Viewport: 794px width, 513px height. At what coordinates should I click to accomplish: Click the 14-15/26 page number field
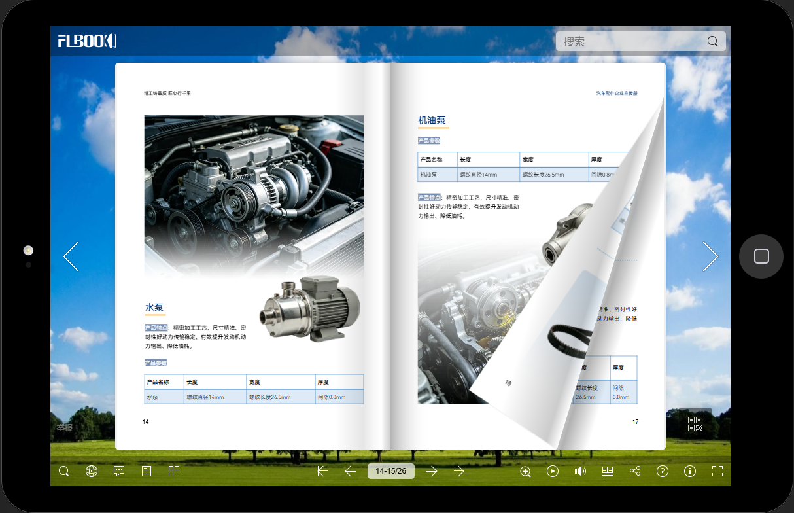[x=391, y=471]
